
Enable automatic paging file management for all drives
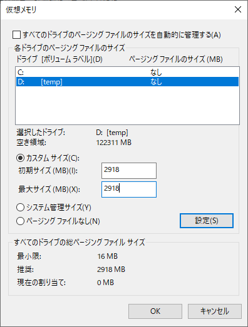tap(16, 35)
